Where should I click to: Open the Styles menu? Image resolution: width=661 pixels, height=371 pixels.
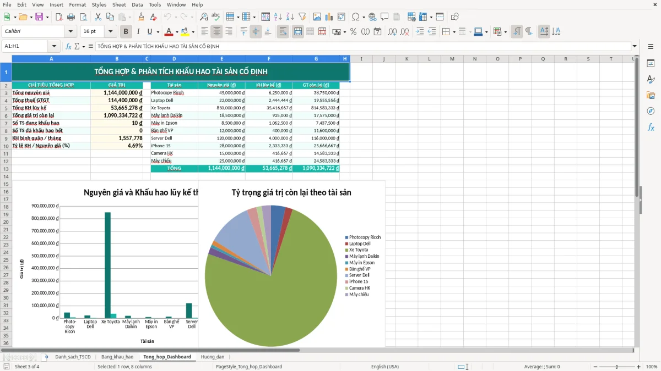[x=99, y=4]
